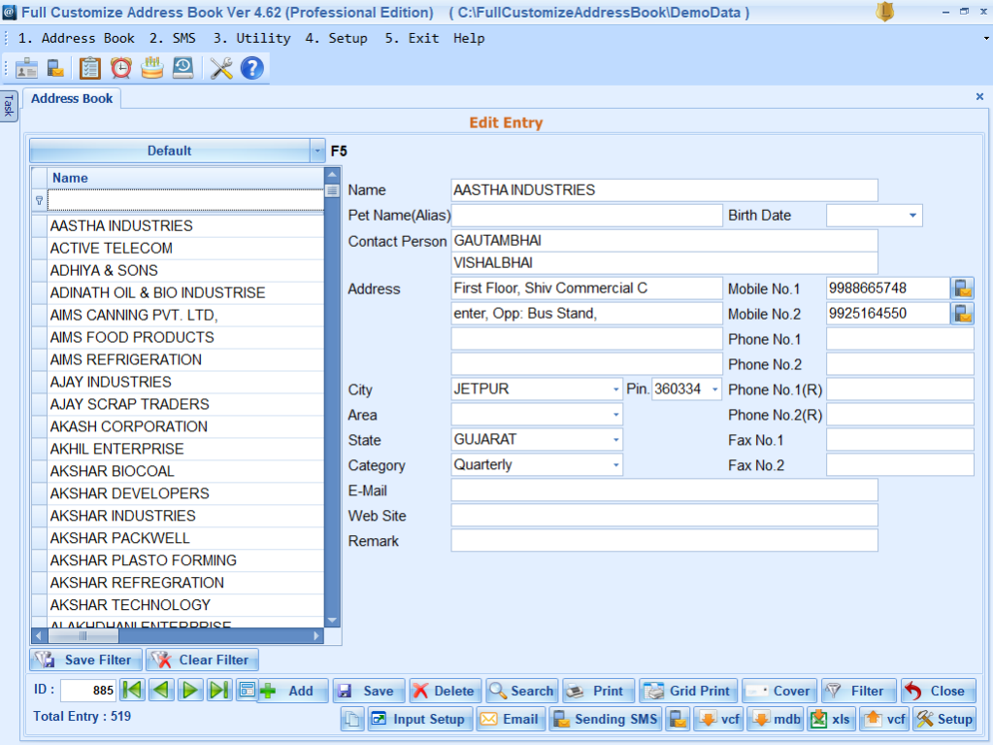Open the Help menu
The image size is (993, 745).
[x=469, y=39]
